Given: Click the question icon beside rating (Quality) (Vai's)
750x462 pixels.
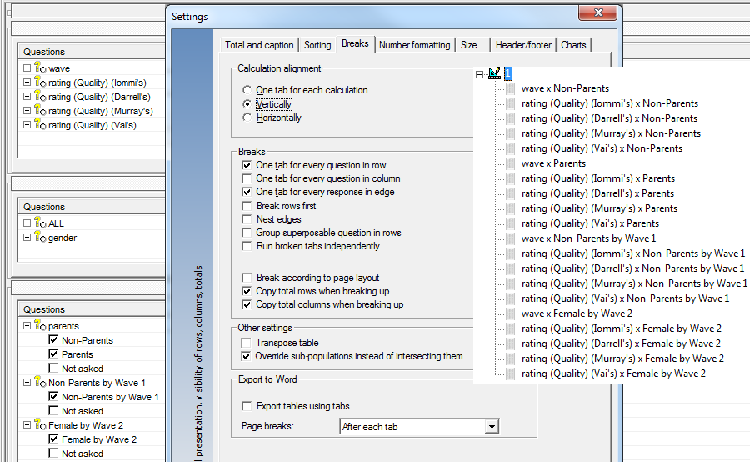Looking at the screenshot, I should [40, 124].
